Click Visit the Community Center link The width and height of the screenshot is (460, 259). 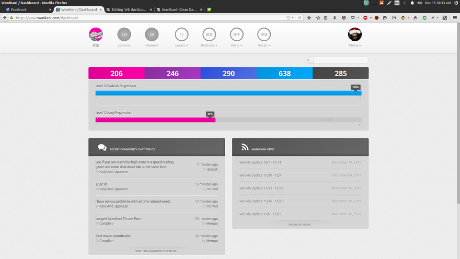[x=157, y=251]
